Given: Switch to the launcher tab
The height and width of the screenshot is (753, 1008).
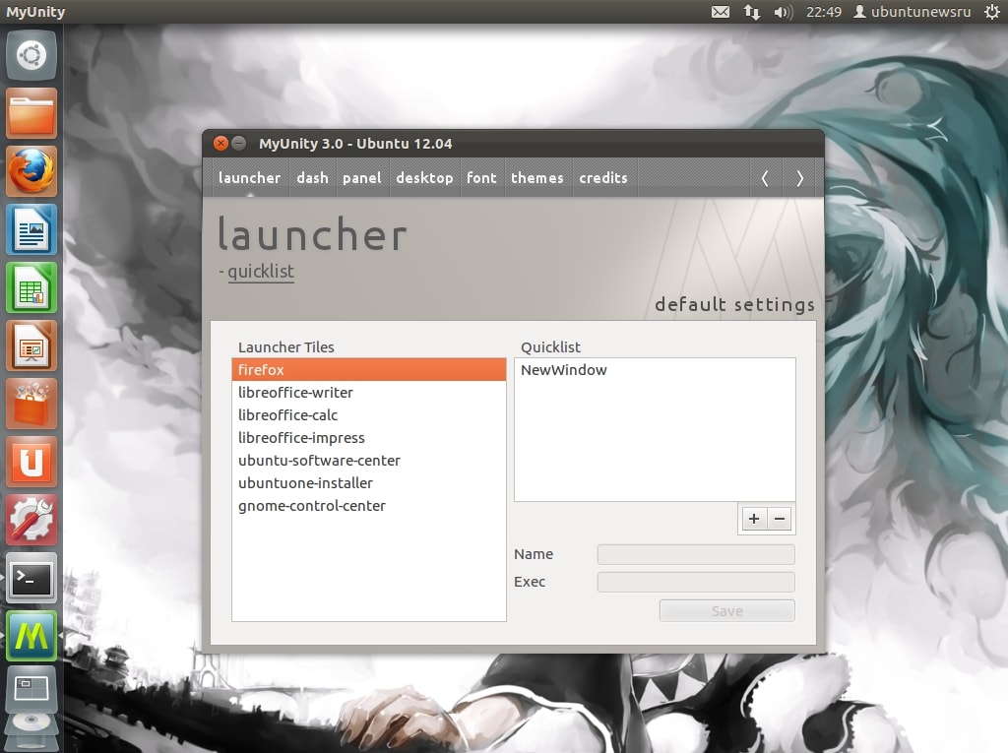Looking at the screenshot, I should [249, 178].
